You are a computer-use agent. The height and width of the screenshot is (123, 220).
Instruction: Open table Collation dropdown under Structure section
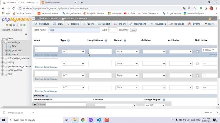[x=115, y=105]
